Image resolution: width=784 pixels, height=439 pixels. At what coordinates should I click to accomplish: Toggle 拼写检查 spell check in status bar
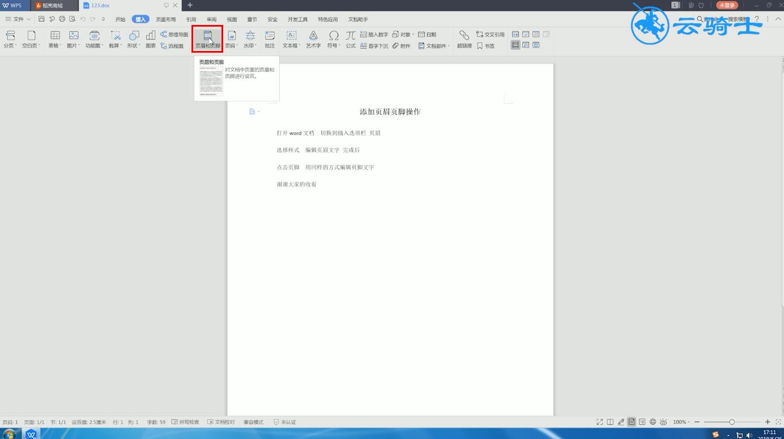[x=186, y=422]
